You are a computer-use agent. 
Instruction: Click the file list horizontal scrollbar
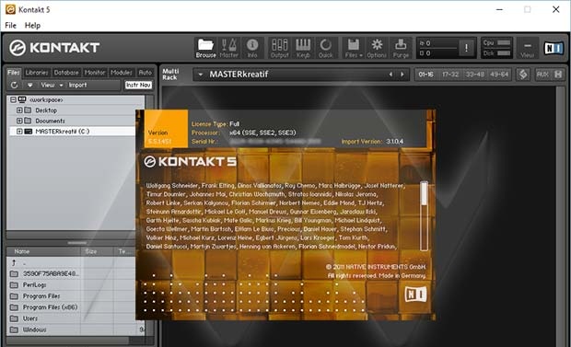67,341
